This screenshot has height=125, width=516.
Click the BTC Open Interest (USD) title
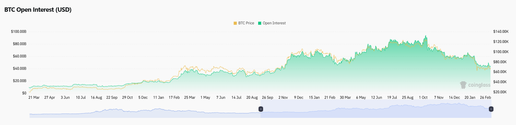pyautogui.click(x=38, y=10)
